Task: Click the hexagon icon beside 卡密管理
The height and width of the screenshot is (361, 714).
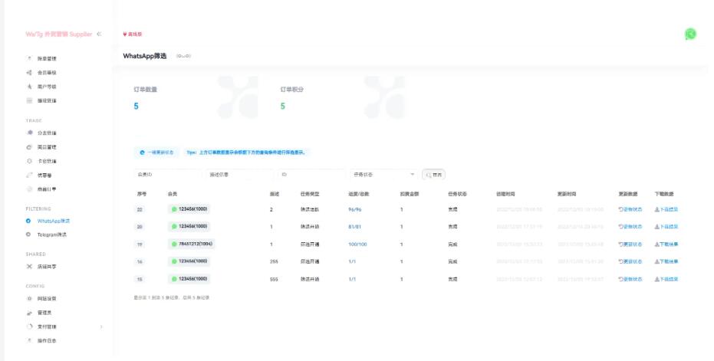Action: pyautogui.click(x=29, y=161)
